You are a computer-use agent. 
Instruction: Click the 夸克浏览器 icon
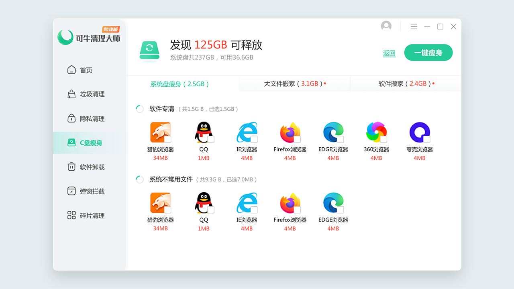(420, 132)
